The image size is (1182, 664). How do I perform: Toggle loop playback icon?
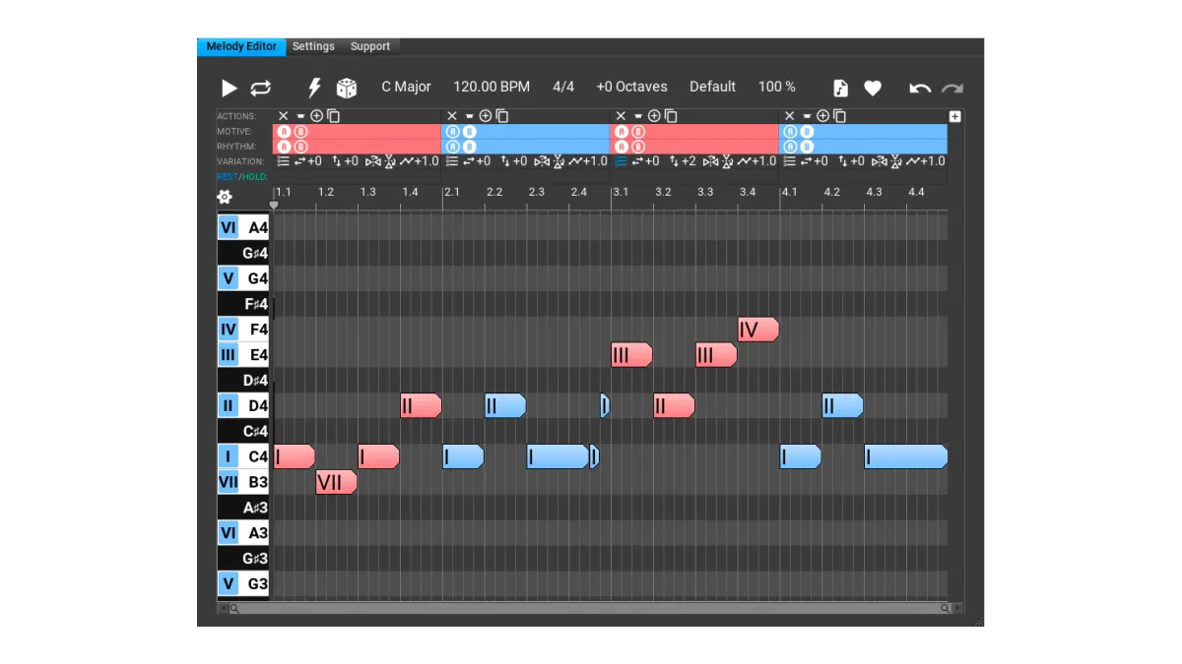[260, 89]
